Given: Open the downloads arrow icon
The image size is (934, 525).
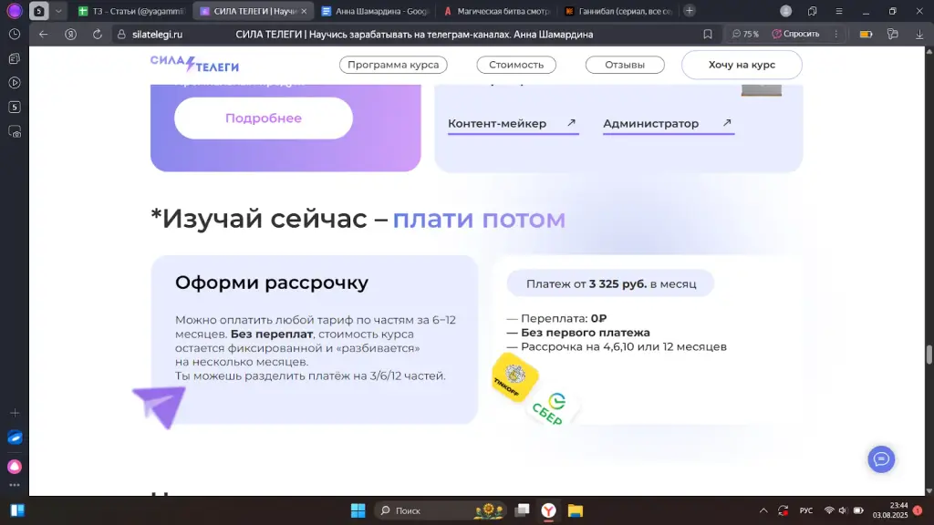Looking at the screenshot, I should click(919, 35).
